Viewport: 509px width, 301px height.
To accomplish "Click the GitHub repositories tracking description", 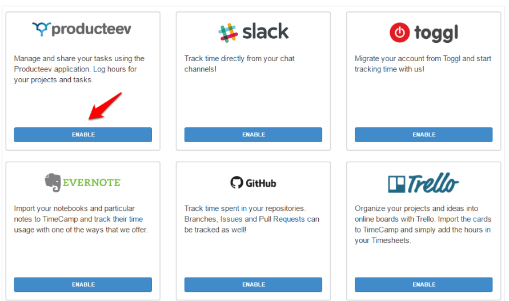I will point(252,219).
